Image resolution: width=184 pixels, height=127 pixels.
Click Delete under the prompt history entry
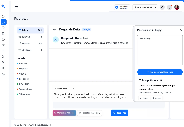(x=157, y=98)
